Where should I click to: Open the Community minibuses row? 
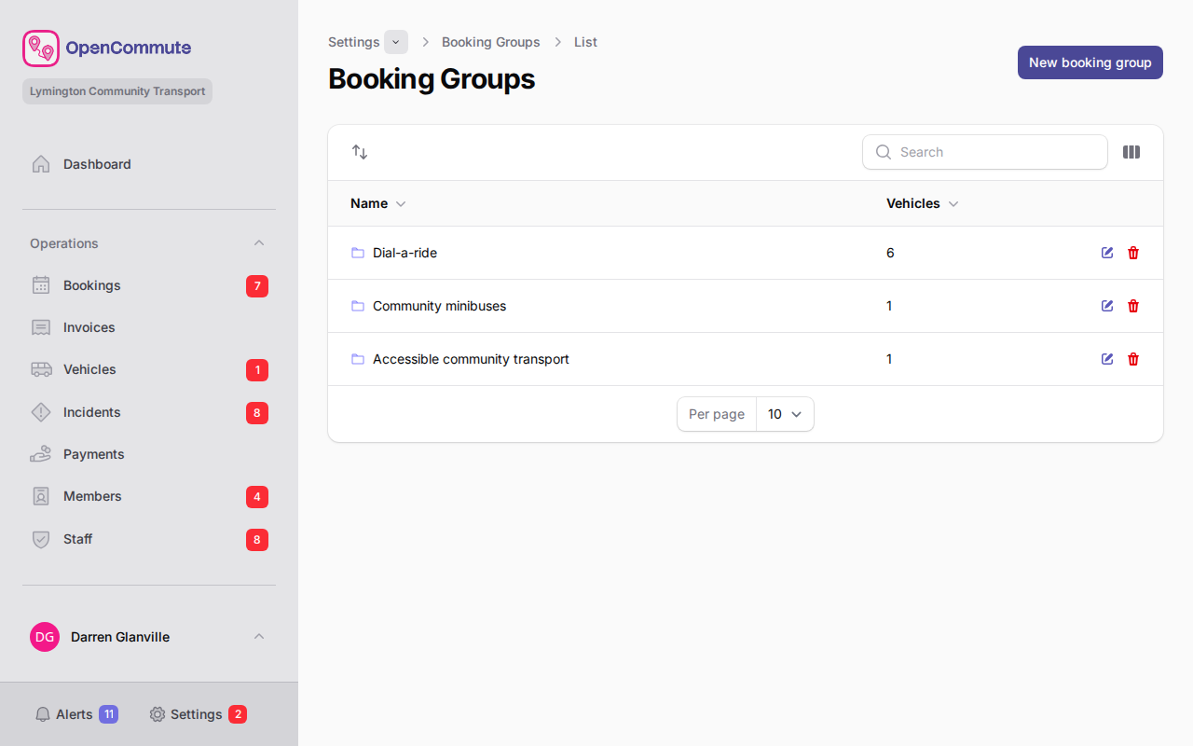coord(746,306)
